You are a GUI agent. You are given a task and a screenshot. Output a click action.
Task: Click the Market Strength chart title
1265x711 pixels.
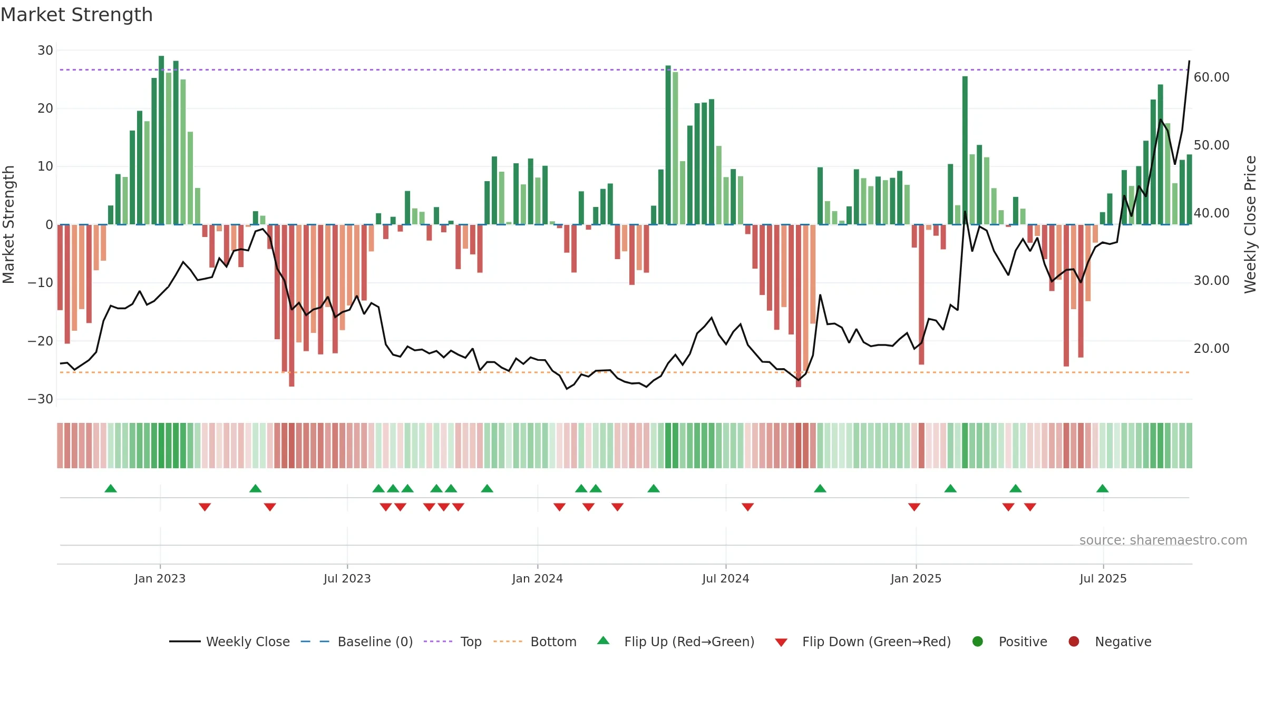tap(76, 15)
